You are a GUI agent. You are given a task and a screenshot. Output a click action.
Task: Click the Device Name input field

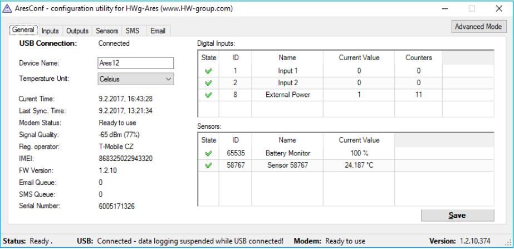135,63
